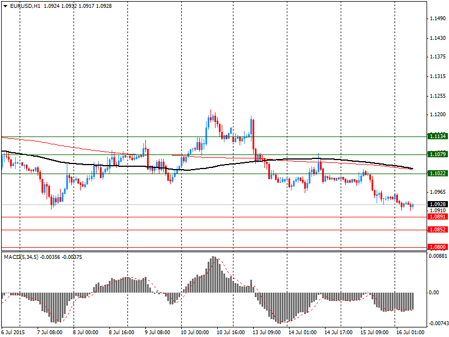The width and height of the screenshot is (449, 337).
Task: Click the 1.1315 price scale value
Action: point(438,76)
